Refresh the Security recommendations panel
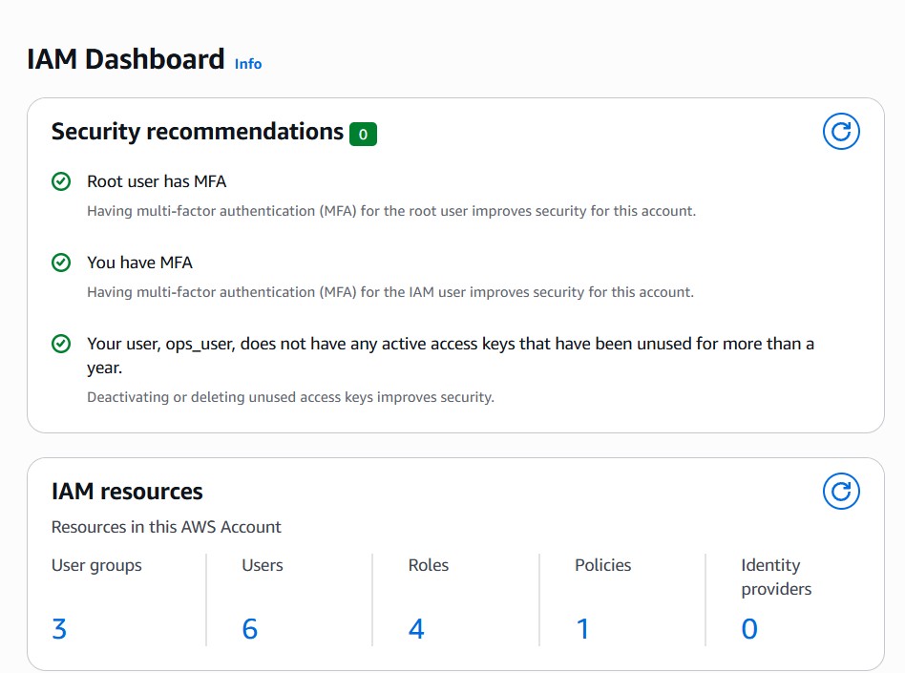This screenshot has width=905, height=673. [x=841, y=132]
